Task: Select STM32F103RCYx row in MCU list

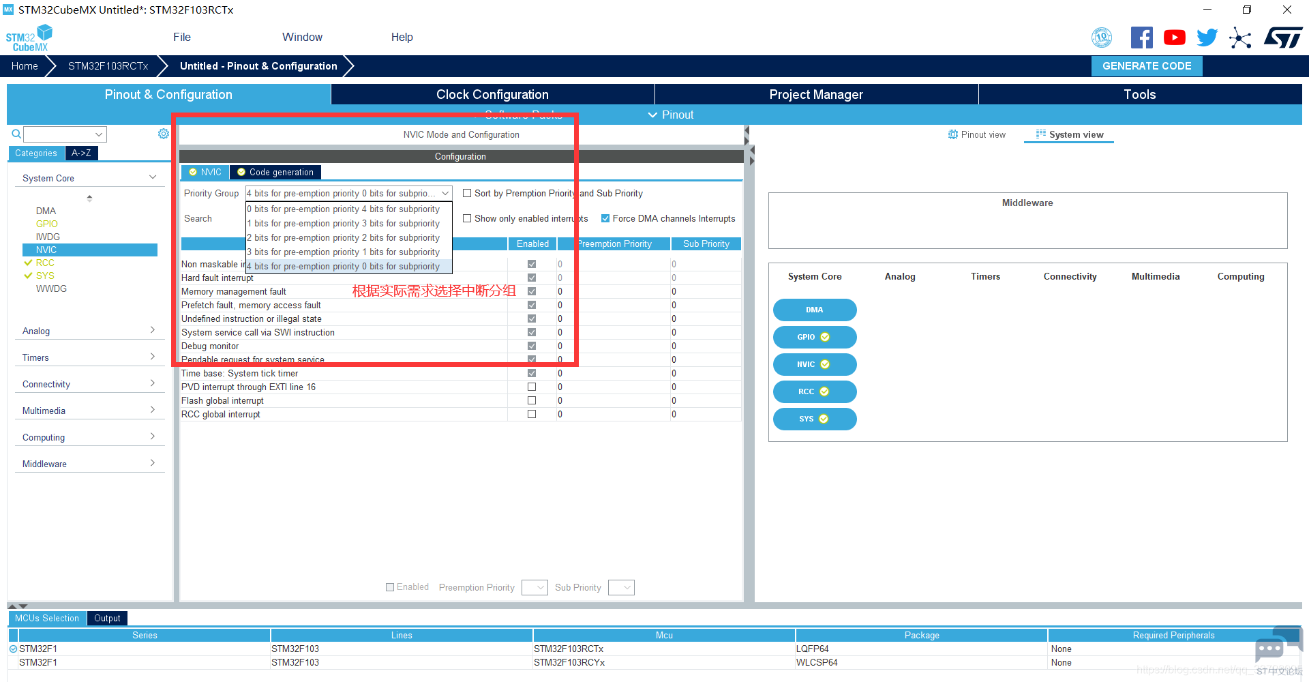Action: [654, 662]
